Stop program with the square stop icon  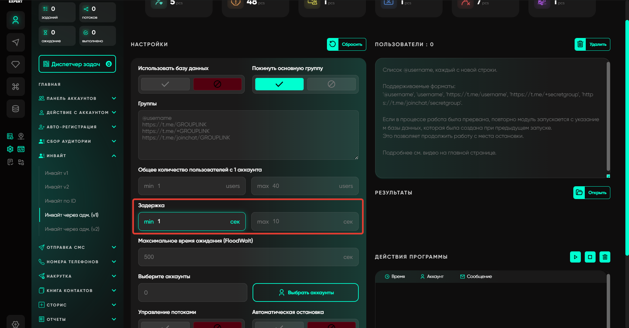(590, 257)
